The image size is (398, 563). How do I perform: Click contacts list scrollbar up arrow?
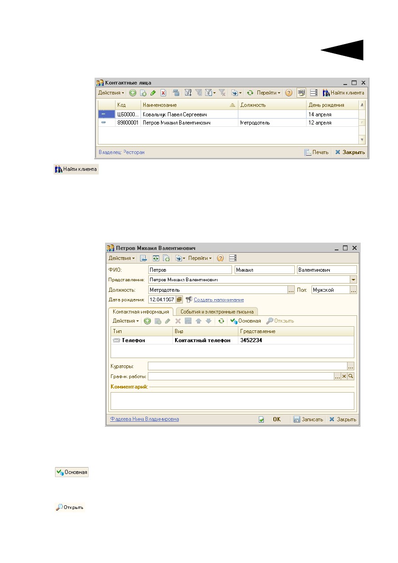362,105
